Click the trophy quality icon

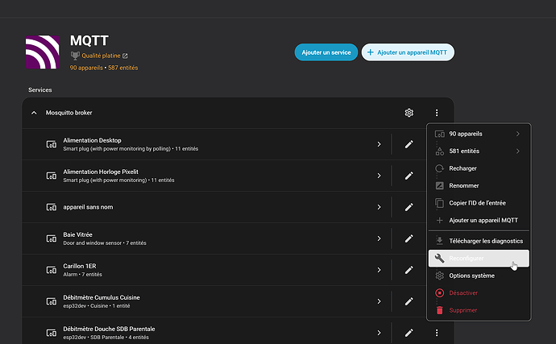pos(75,56)
